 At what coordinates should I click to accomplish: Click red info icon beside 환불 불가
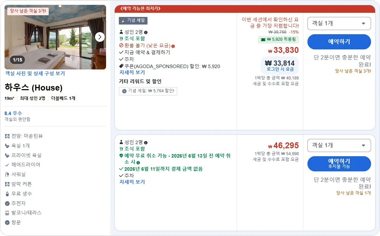(173, 46)
